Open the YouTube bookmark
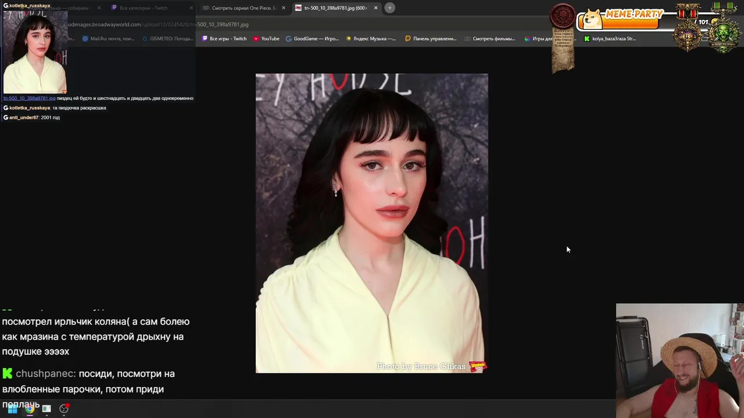 [266, 38]
